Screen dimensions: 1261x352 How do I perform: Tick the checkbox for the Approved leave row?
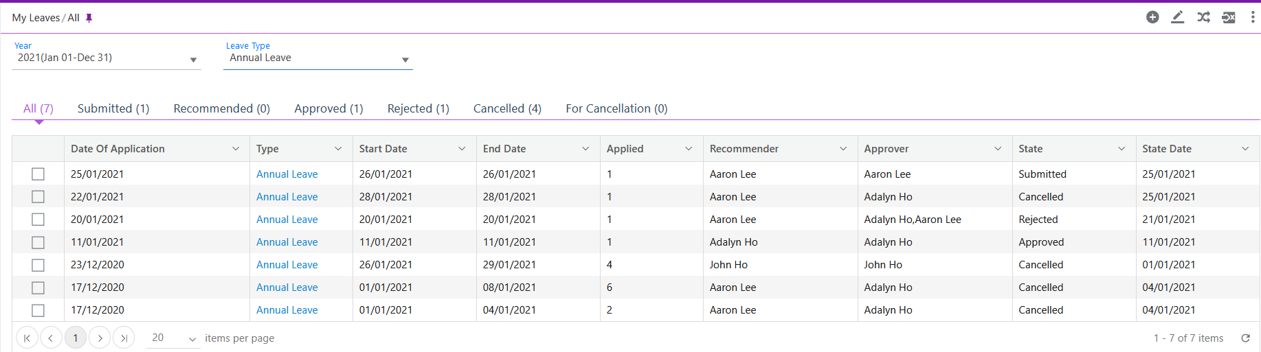coord(38,242)
